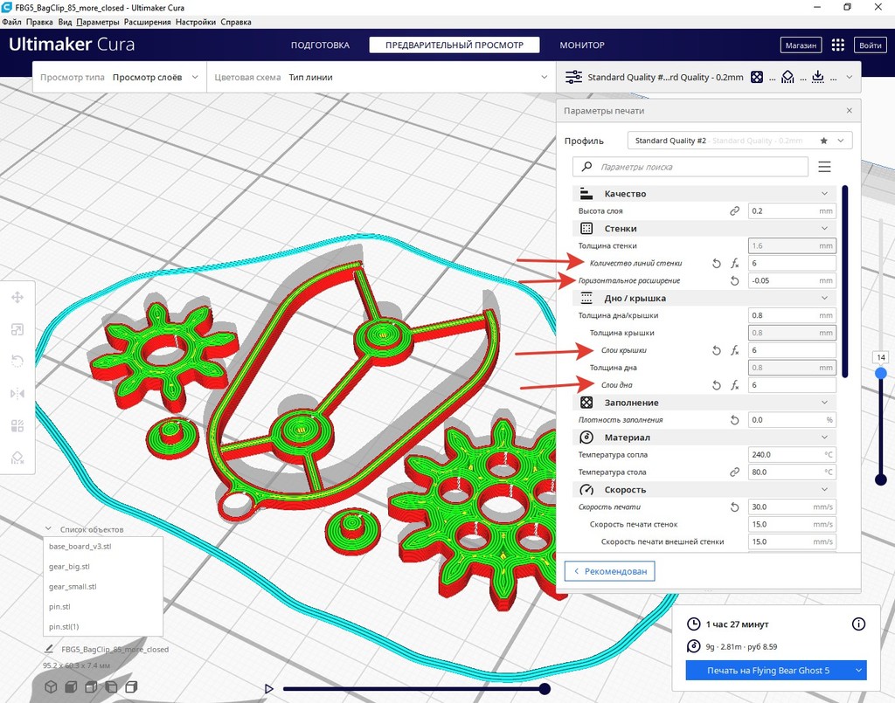Click the star icon in the profile selector
The height and width of the screenshot is (703, 895).
pyautogui.click(x=823, y=141)
